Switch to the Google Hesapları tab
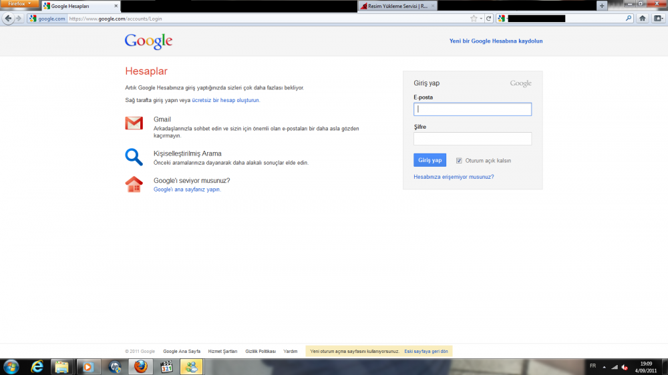668x375 pixels. [x=80, y=6]
